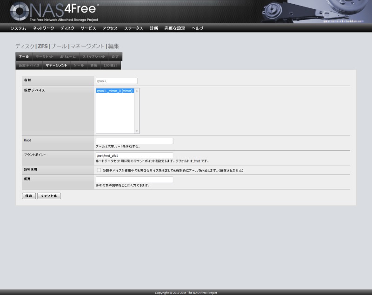Switch to the ツール sub-tab
Screen dimensions: 372x295
[x=79, y=65]
